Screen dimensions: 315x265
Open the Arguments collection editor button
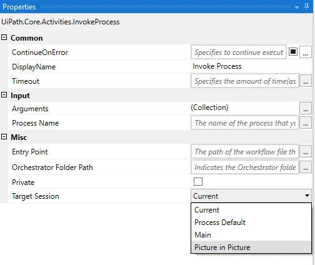coord(306,108)
